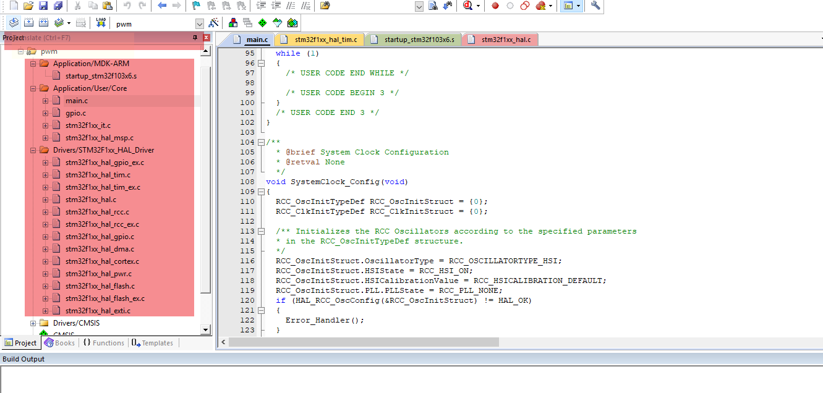
Task: Open Configuration with the wrench icon
Action: click(595, 6)
